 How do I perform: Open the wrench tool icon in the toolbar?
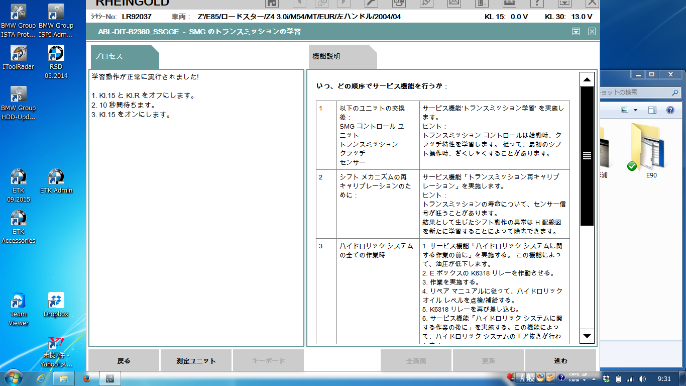[x=372, y=3]
